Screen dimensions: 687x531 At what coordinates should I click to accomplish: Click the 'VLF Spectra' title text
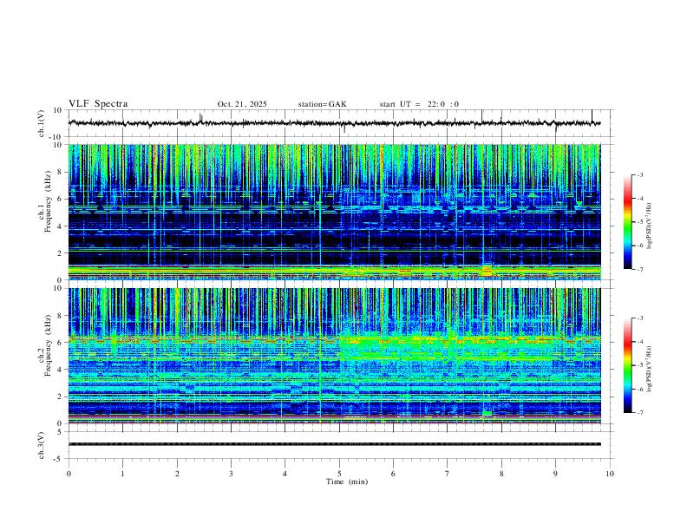coord(98,104)
